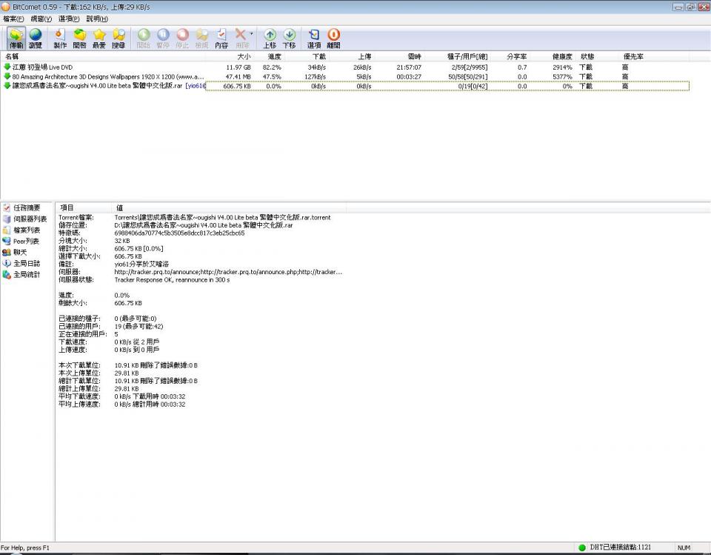Open the 全局統計 global statistics panel

pos(27,274)
